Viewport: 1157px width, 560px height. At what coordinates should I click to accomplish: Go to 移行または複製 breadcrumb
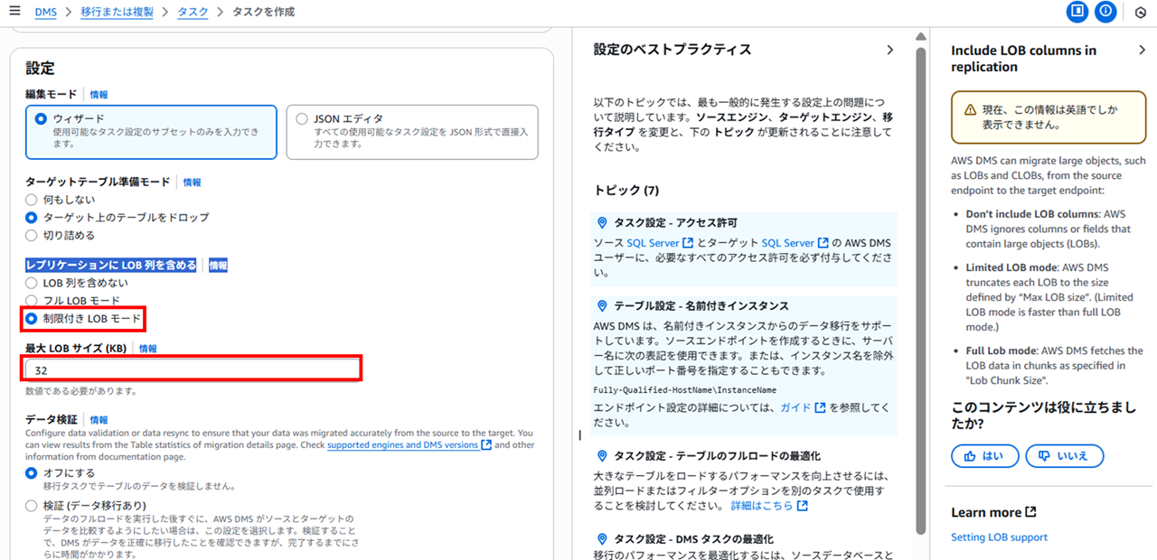click(x=117, y=13)
